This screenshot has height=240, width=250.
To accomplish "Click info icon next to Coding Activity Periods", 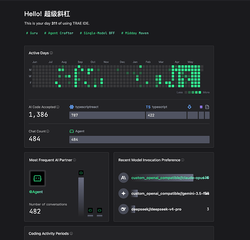I will (x=71, y=234).
